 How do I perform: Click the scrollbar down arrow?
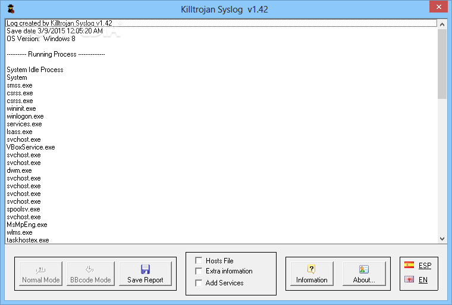click(x=442, y=239)
